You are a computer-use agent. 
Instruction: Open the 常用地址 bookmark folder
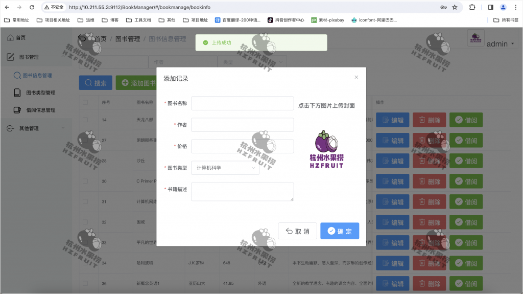[x=17, y=20]
